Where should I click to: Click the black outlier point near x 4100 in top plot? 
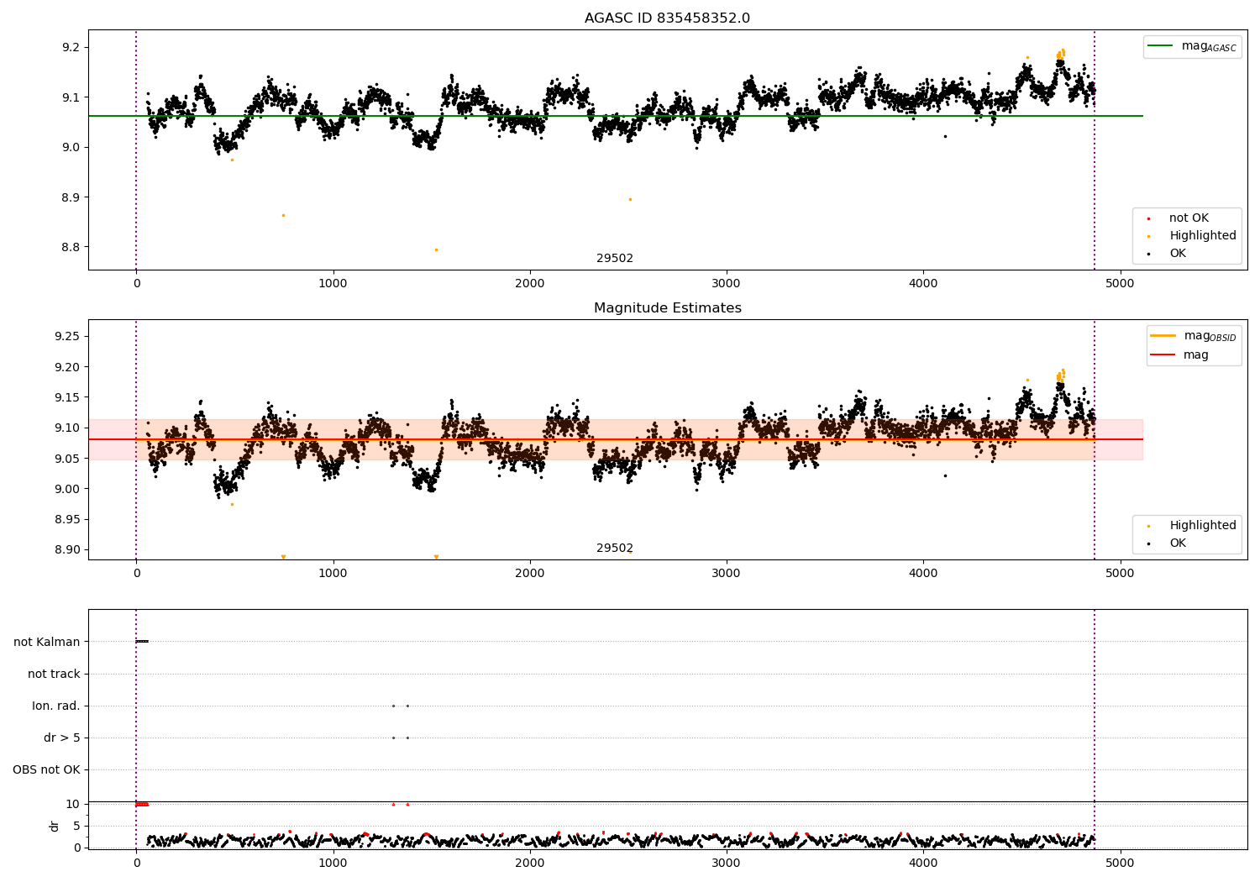(x=945, y=136)
